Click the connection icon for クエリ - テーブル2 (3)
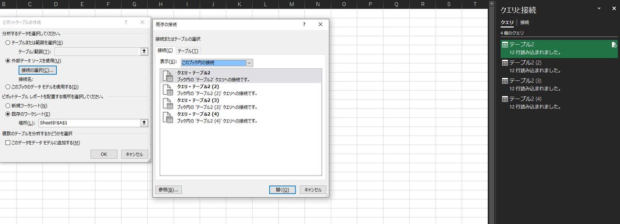Screen dimensions: 620x224 pos(168,104)
